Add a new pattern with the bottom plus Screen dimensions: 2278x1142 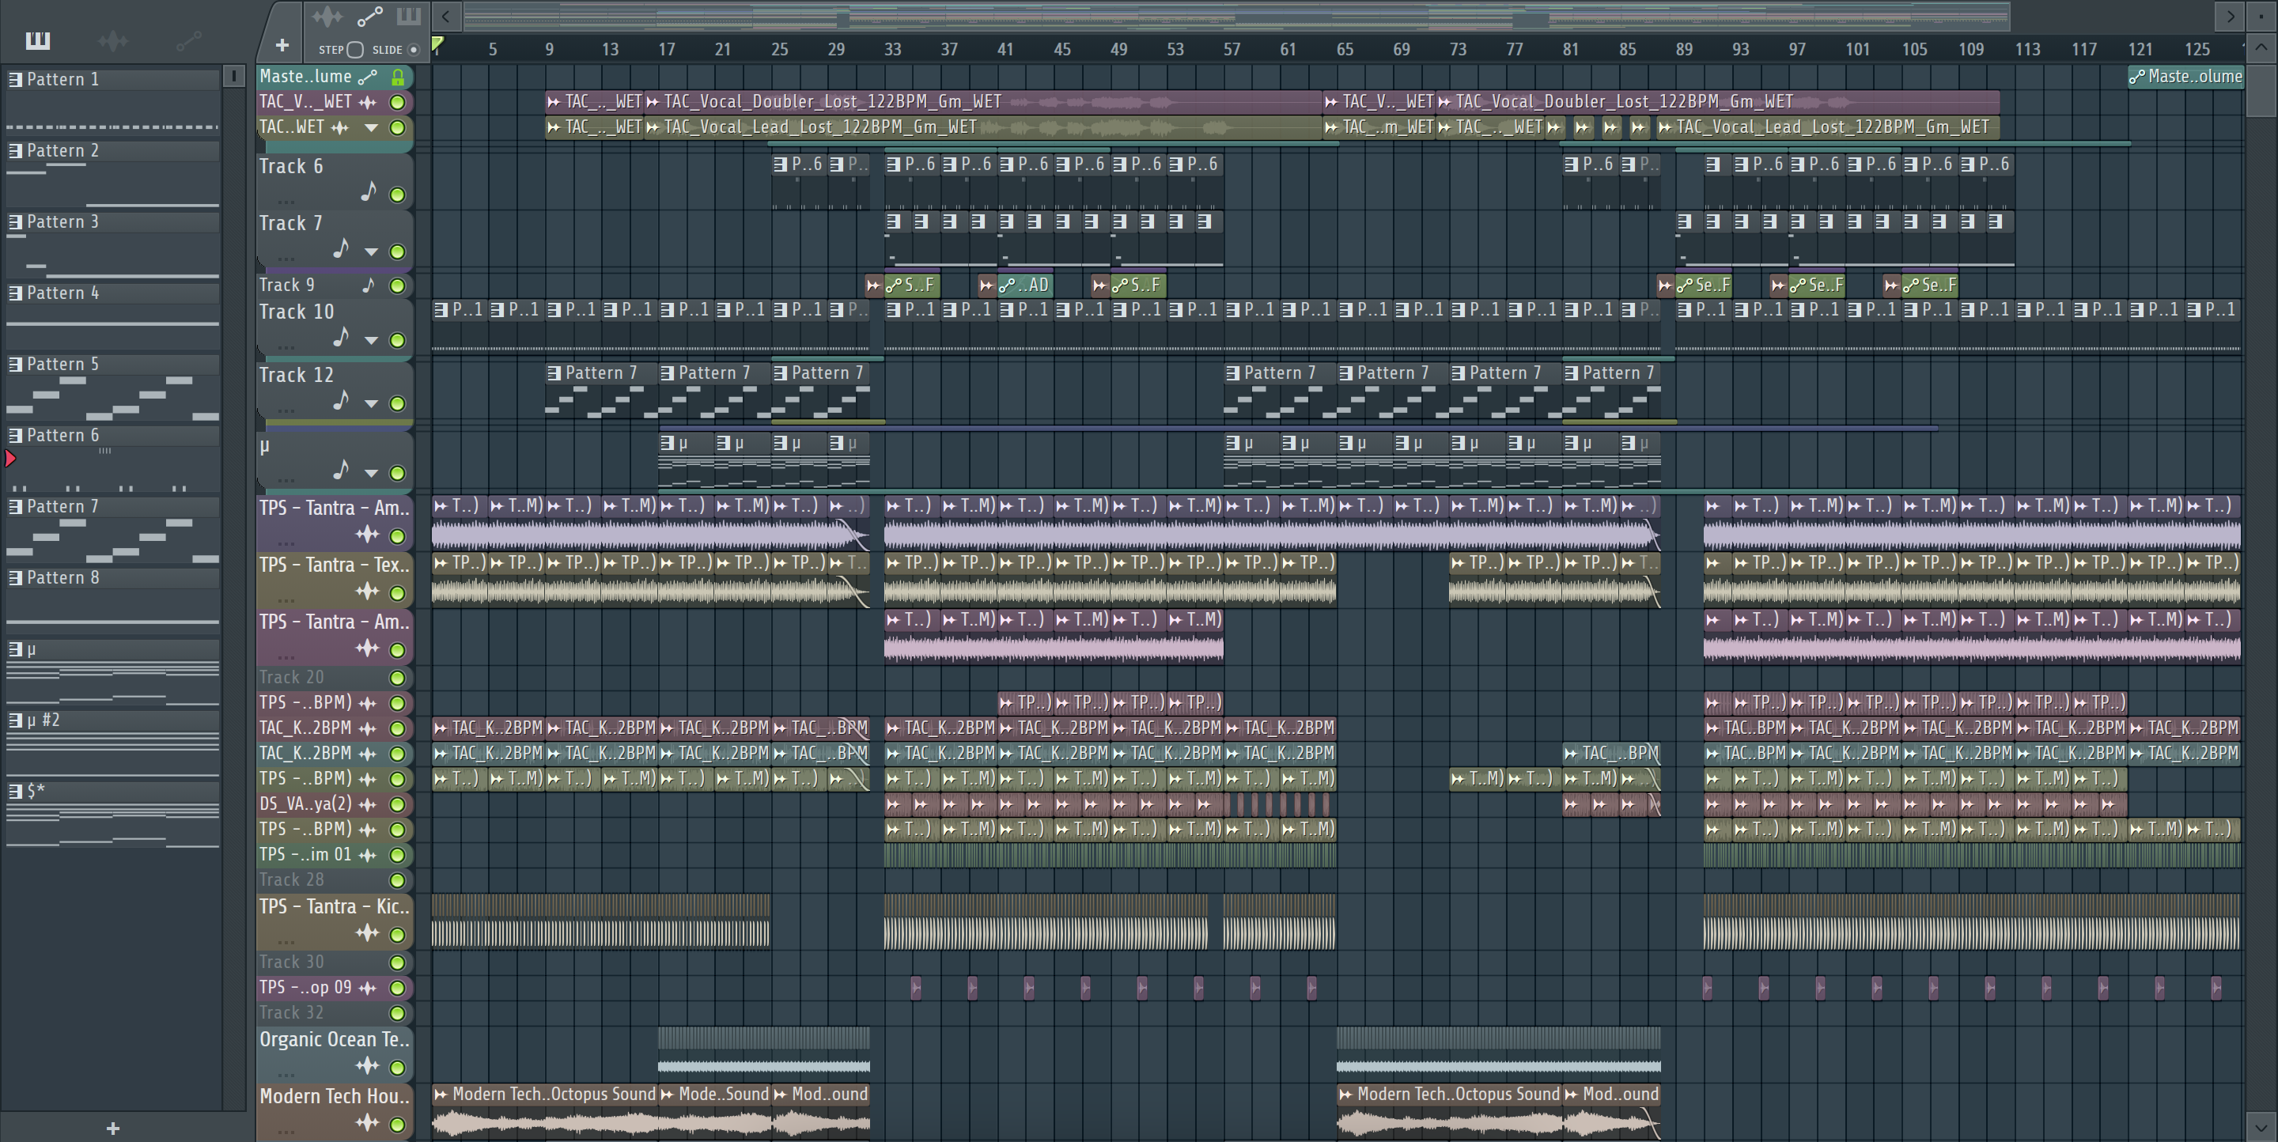pyautogui.click(x=112, y=1128)
